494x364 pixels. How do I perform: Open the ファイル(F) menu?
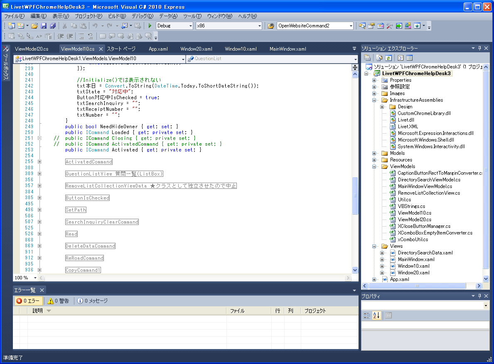[14, 16]
